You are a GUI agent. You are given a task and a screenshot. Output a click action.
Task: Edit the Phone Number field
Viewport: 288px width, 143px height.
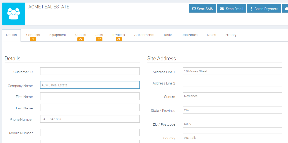click(x=90, y=119)
